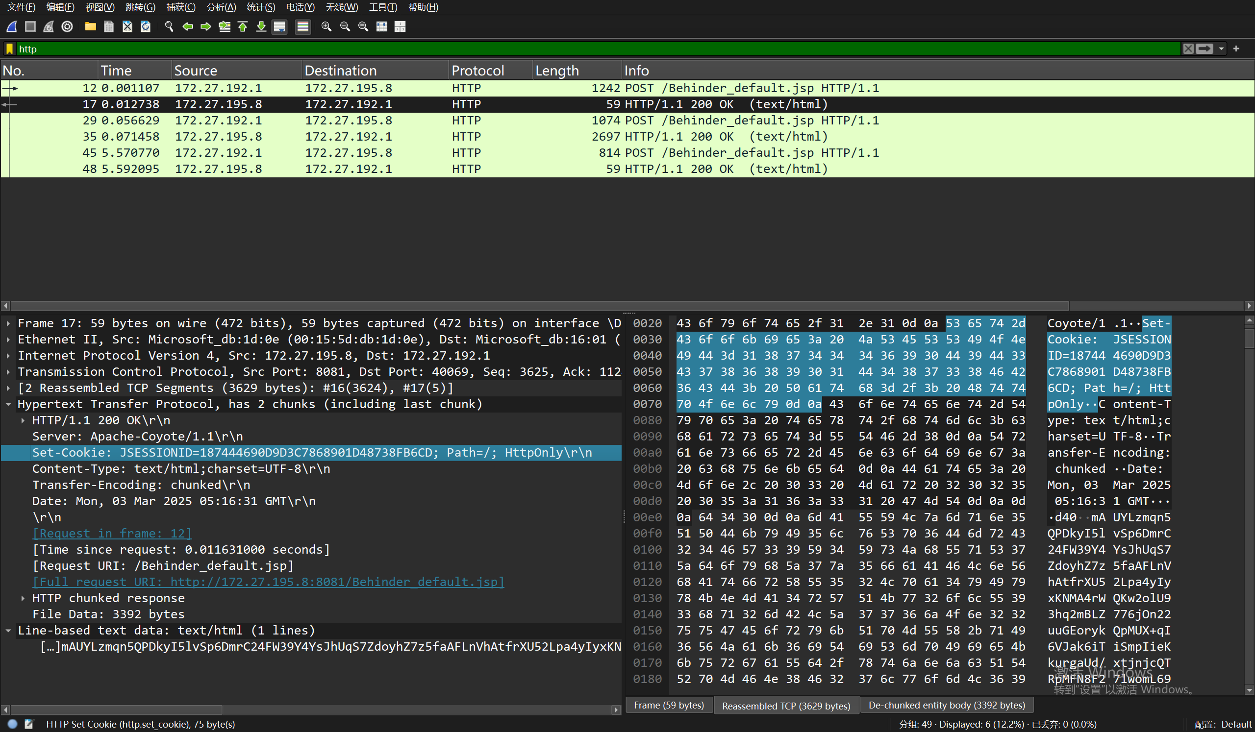Open capture options gear icon

coord(67,26)
